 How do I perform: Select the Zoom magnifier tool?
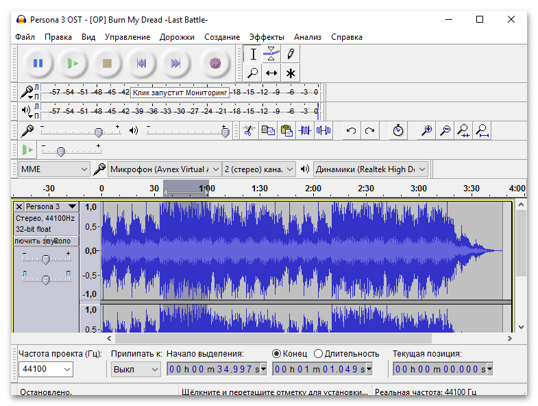253,73
